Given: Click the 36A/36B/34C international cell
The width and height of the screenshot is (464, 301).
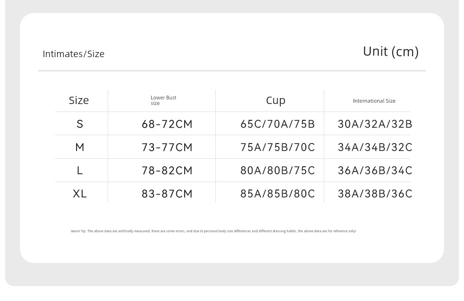Looking at the screenshot, I should pyautogui.click(x=375, y=170).
